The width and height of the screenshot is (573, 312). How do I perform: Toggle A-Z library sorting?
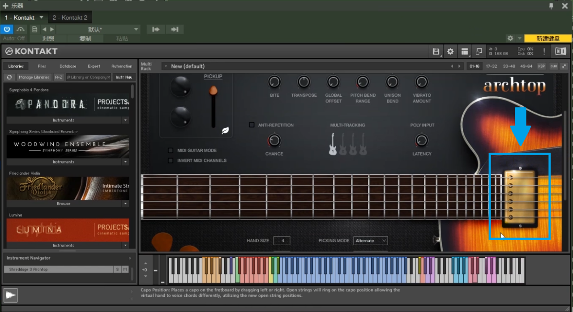[59, 77]
